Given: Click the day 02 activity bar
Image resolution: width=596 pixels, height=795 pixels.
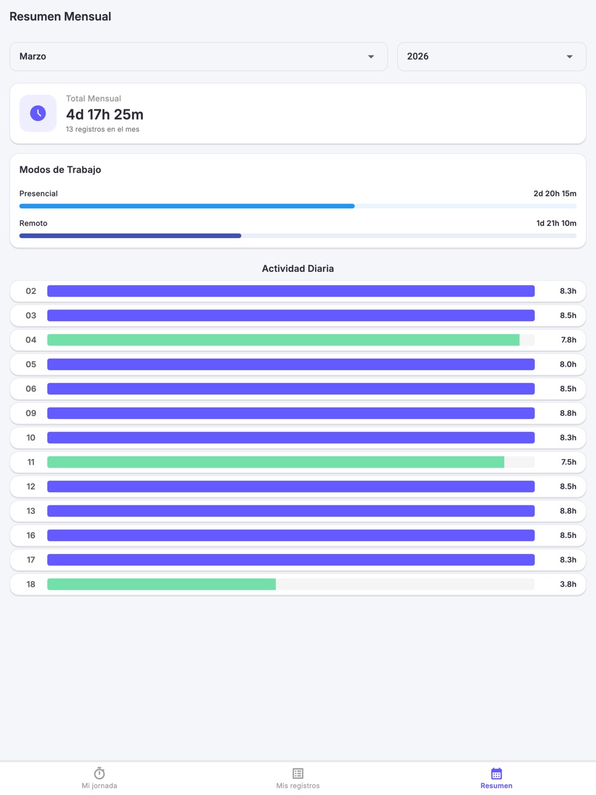Looking at the screenshot, I should (291, 291).
